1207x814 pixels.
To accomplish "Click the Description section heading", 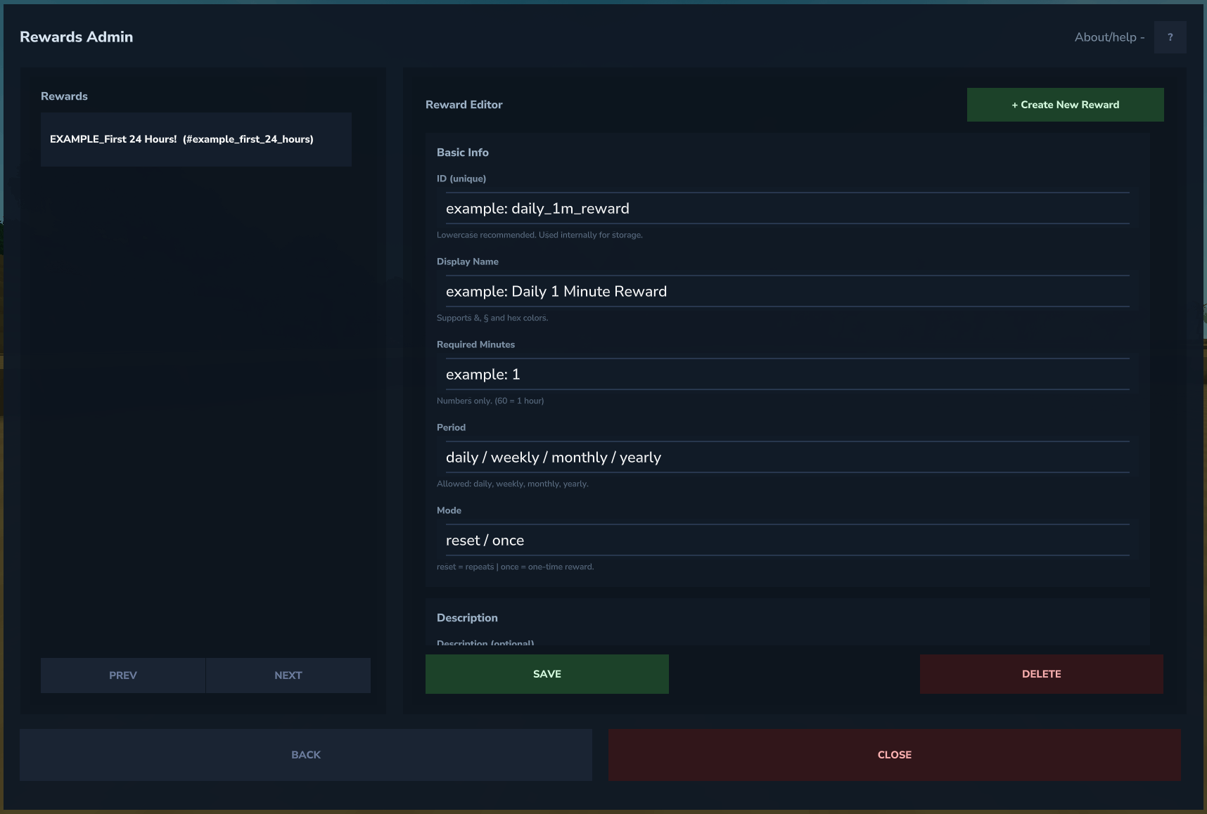I will pos(467,618).
